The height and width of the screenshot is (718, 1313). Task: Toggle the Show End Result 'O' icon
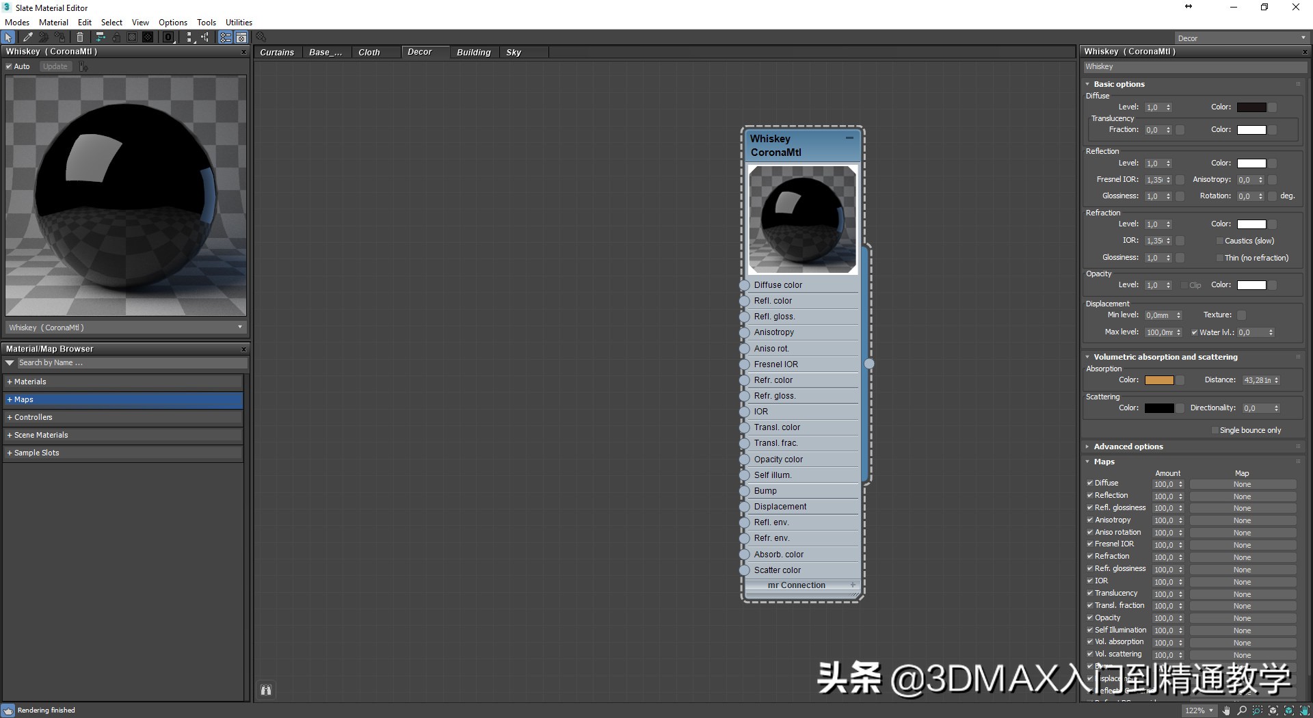pos(168,37)
